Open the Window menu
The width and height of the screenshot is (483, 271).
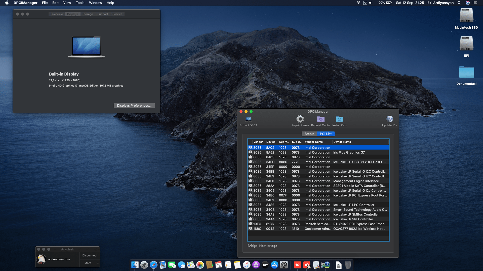tap(95, 3)
